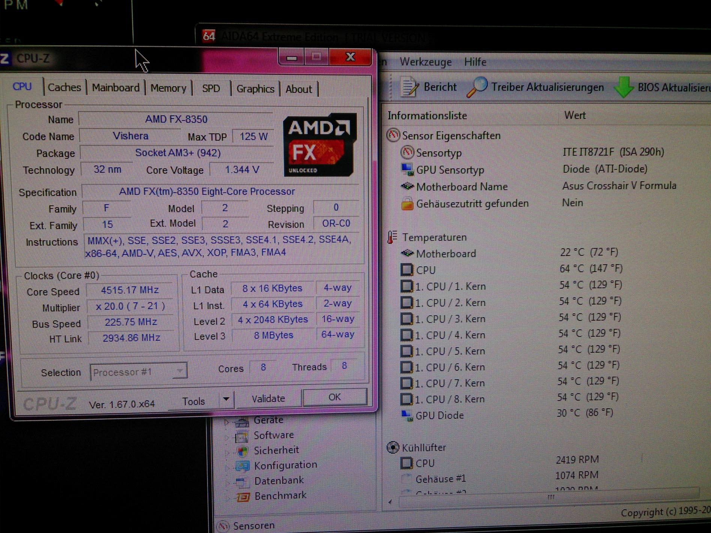Click the Geräte tree icon
The height and width of the screenshot is (533, 711).
[x=242, y=422]
